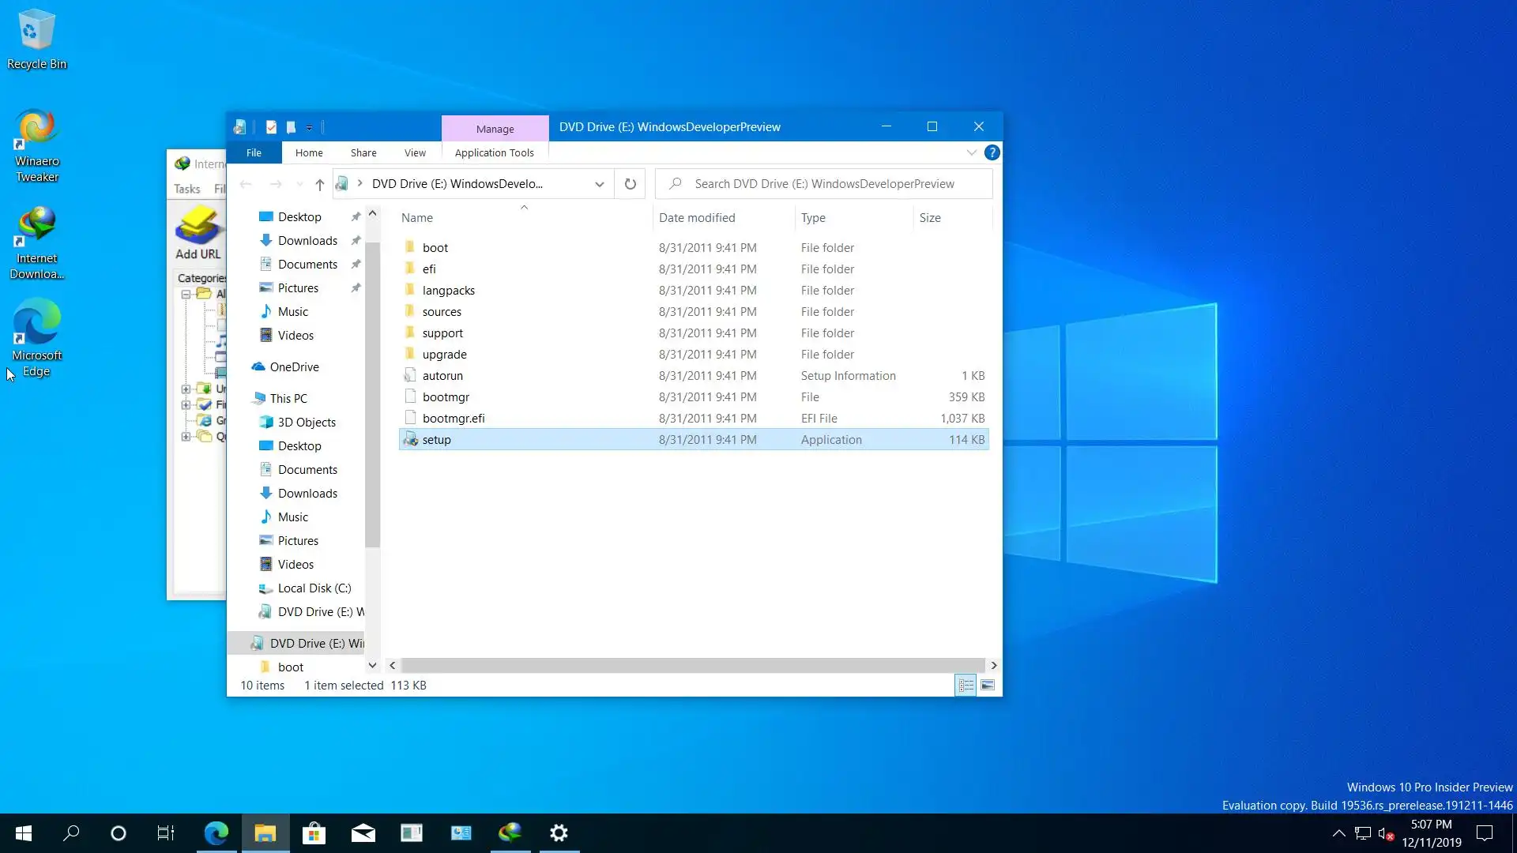Click the Refresh button beside the address bar

coord(630,184)
